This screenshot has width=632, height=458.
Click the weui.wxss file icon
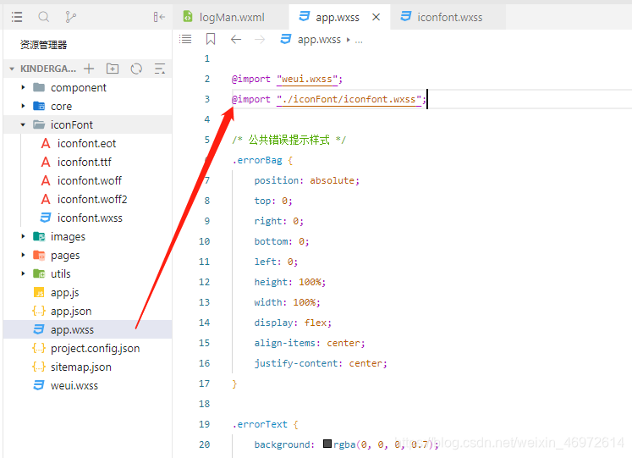click(39, 385)
